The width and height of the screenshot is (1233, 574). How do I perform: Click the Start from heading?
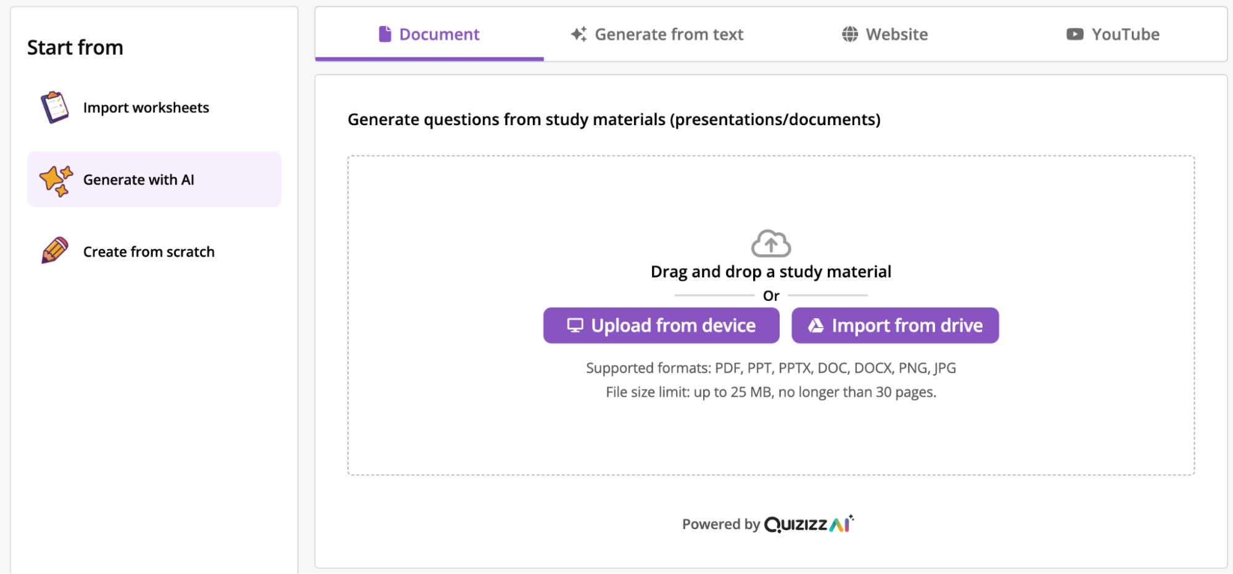75,47
